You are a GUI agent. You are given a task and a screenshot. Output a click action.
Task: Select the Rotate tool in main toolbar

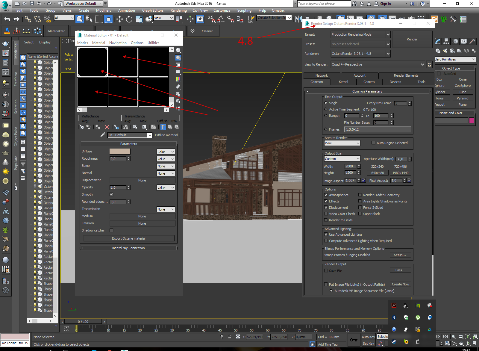pyautogui.click(x=129, y=19)
